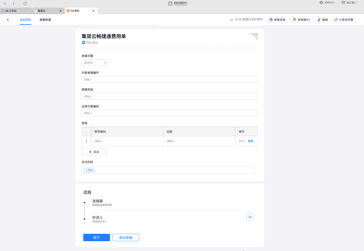Open the 单据日期 date picker
364x251 pixels.
point(95,63)
